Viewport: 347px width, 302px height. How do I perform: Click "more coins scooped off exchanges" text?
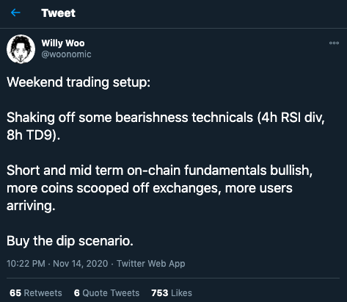[x=112, y=188]
